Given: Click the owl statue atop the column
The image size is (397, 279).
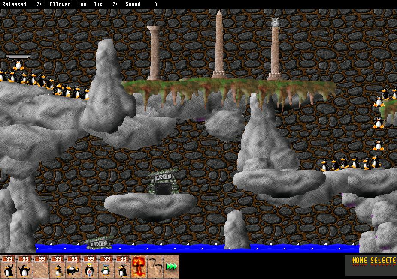Looking at the screenshot, I should click(x=275, y=22).
